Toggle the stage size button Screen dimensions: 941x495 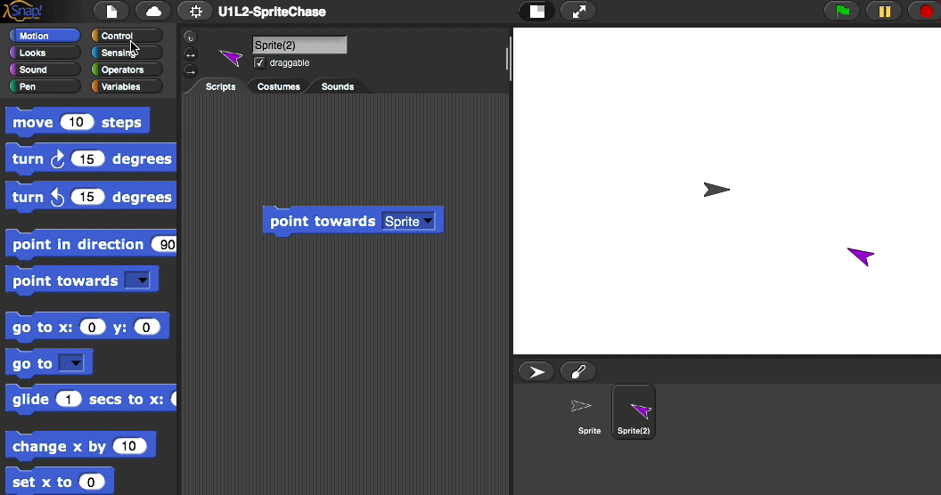point(537,12)
